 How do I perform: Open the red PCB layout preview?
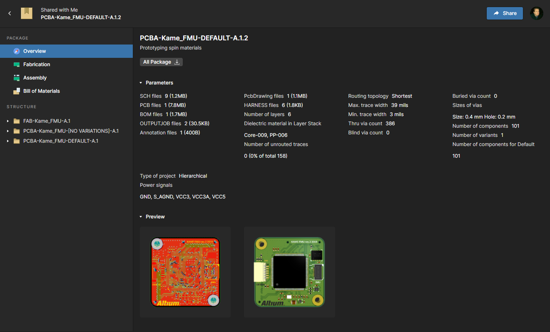185,273
